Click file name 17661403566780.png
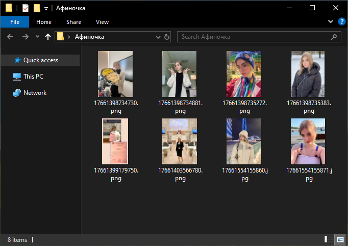This screenshot has height=246, width=348. 180,174
